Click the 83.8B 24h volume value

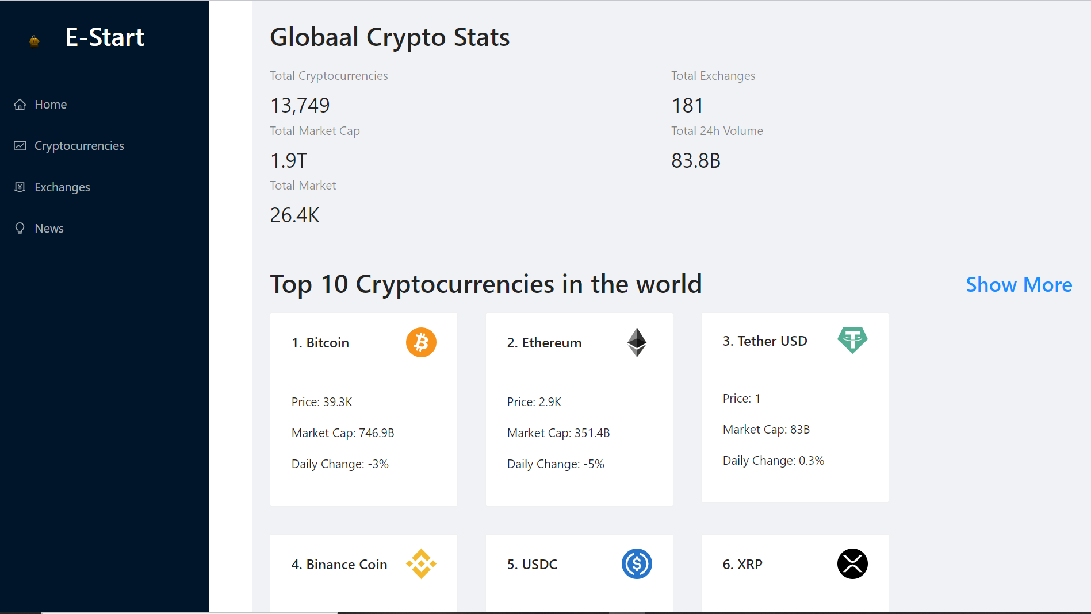tap(696, 161)
